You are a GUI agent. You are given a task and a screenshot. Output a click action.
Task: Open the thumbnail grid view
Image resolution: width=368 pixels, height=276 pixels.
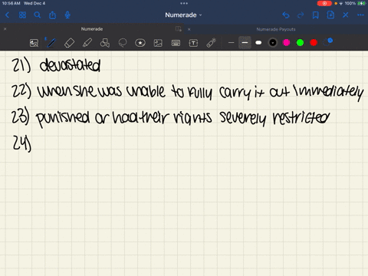(22, 15)
